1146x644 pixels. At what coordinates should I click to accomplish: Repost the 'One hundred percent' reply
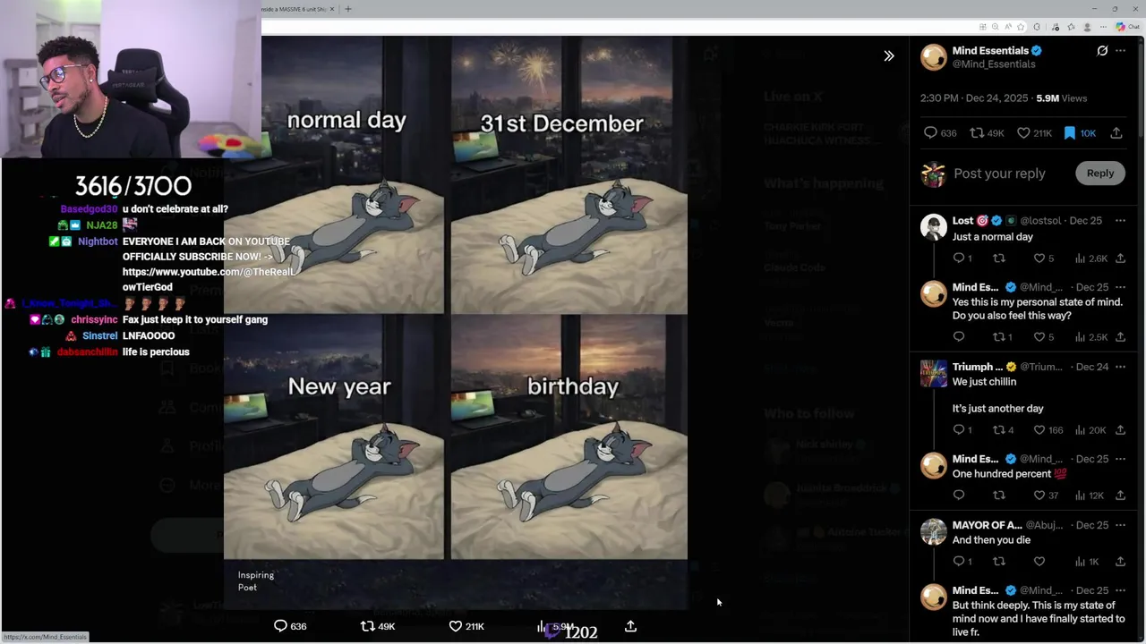999,496
